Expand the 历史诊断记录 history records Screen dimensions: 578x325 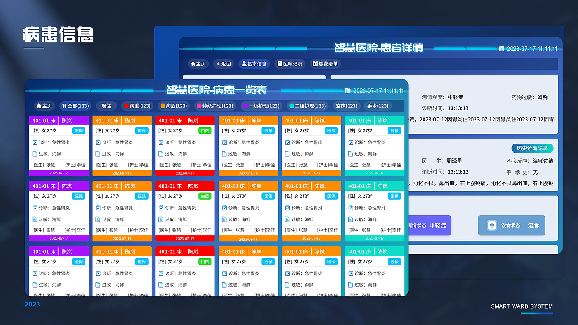coord(532,148)
